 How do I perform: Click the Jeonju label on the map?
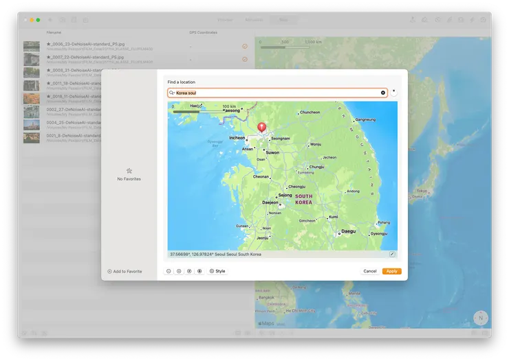click(262, 237)
